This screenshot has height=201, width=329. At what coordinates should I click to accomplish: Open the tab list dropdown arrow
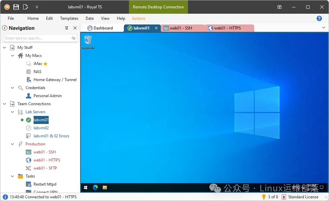tap(324, 28)
